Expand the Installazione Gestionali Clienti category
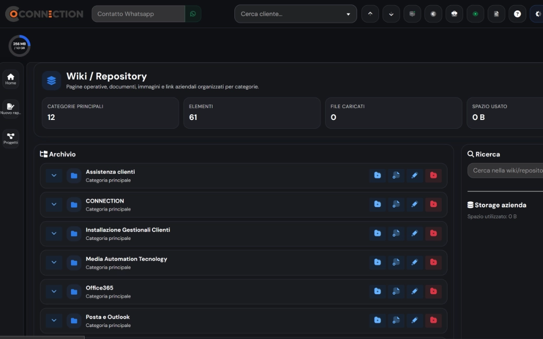Image resolution: width=543 pixels, height=339 pixels. (x=54, y=234)
